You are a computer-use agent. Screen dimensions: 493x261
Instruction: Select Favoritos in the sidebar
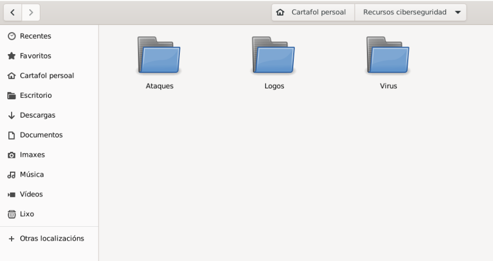coord(35,56)
